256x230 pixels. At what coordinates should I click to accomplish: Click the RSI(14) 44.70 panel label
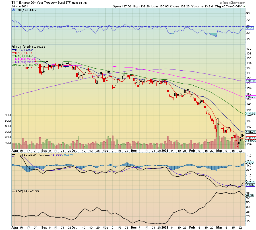[27, 10]
